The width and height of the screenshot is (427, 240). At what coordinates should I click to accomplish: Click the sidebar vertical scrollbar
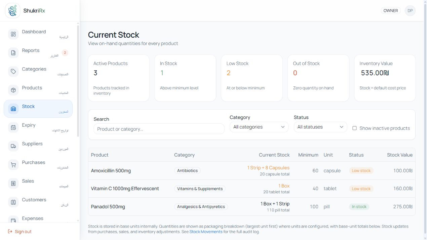(x=78, y=81)
